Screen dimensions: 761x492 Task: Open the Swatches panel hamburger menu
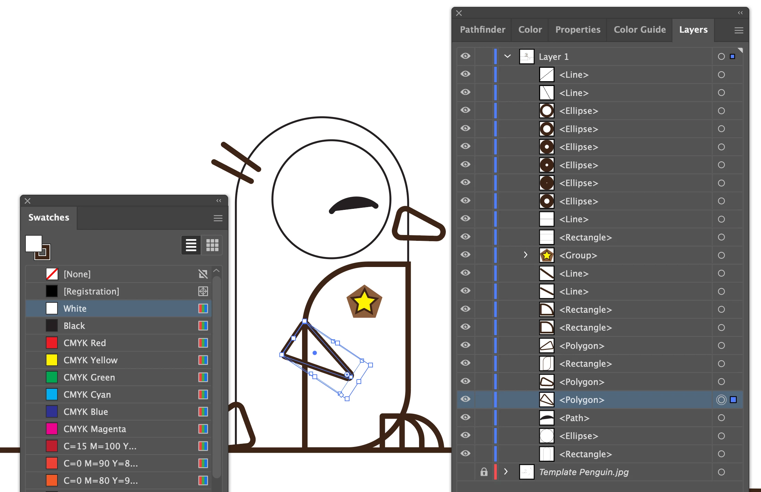[x=218, y=218]
